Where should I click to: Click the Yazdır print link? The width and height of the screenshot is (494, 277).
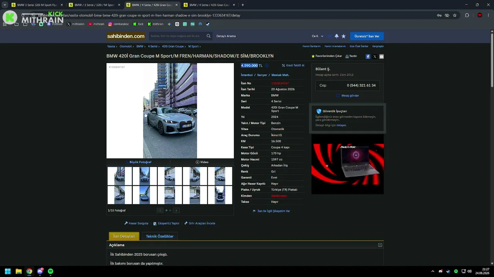(351, 56)
